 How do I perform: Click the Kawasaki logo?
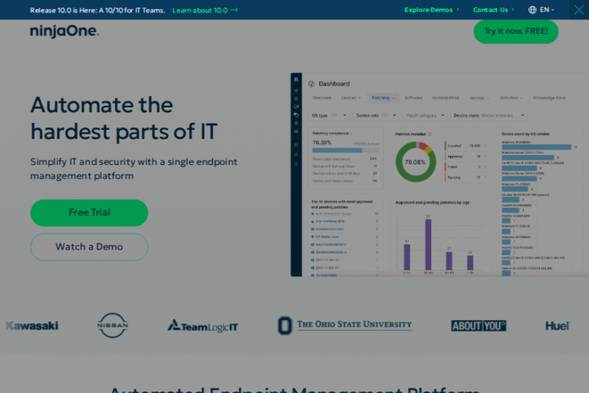(32, 325)
